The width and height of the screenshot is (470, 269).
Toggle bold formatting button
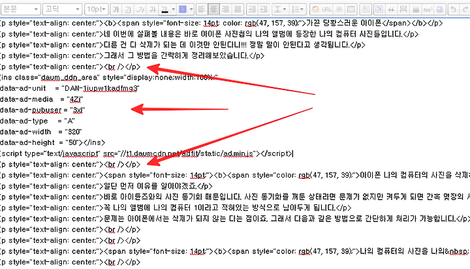(116, 9)
